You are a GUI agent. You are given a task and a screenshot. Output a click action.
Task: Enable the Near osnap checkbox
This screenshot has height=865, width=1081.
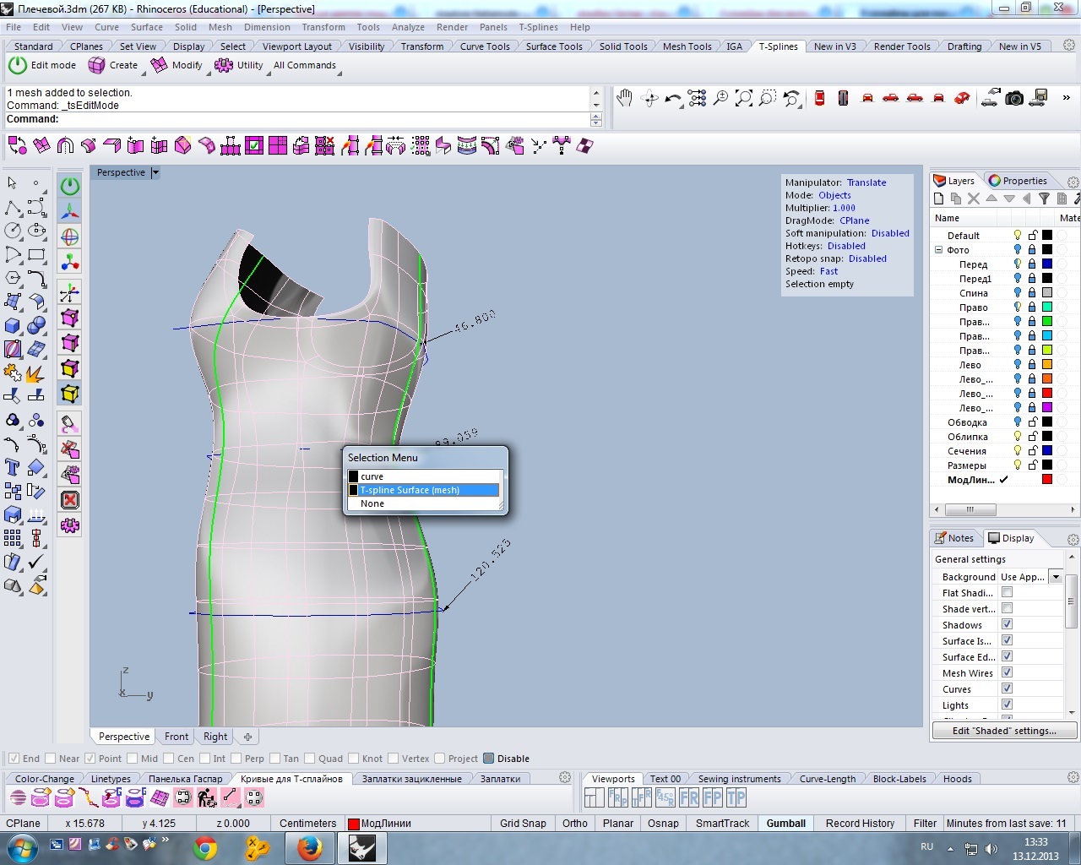pos(51,759)
